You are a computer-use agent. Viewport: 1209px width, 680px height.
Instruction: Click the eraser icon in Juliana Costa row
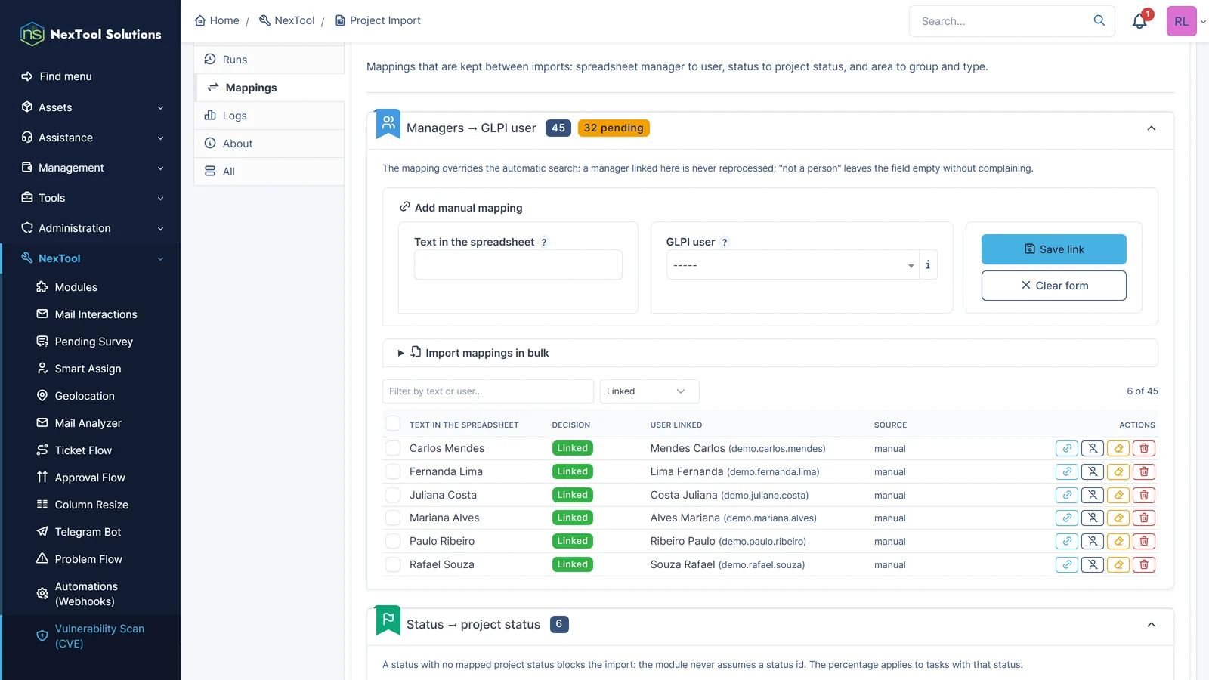pyautogui.click(x=1118, y=495)
